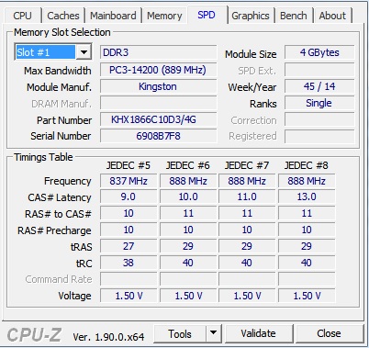Click the CPU-Z logo text
369x348 pixels.
(34, 335)
